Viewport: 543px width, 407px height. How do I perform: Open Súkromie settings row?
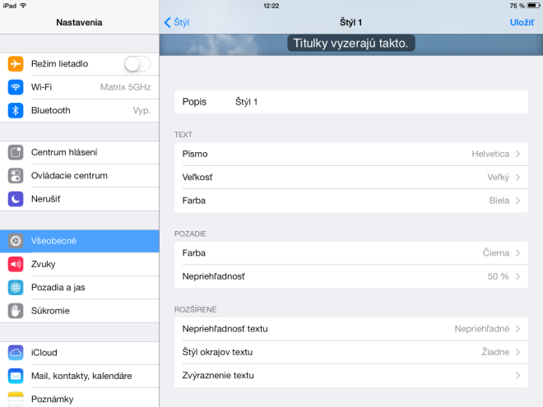79,311
